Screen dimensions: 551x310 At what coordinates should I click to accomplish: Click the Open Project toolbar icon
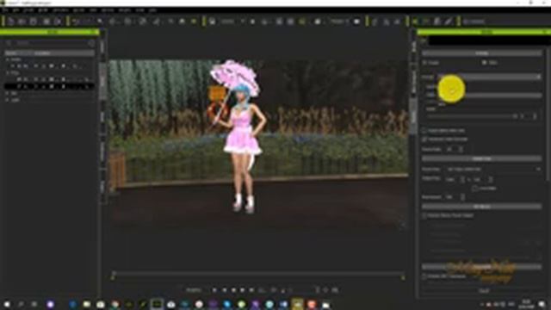click(x=22, y=22)
